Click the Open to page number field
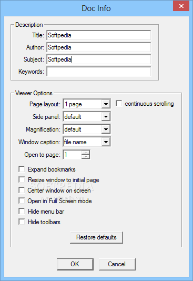Image resolution: width=193 pixels, height=281 pixels. (x=73, y=155)
